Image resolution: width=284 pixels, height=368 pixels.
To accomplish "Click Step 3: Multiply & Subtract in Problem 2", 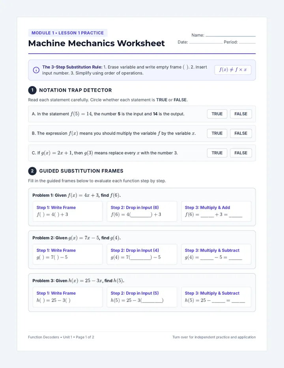I will pyautogui.click(x=212, y=250).
